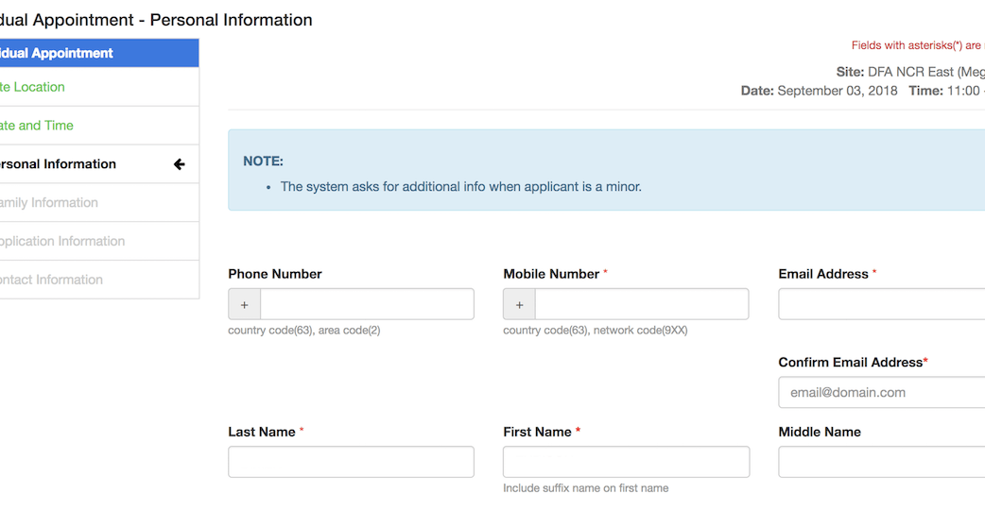The height and width of the screenshot is (511, 985).
Task: Click the Last Name field label
Action: click(262, 432)
